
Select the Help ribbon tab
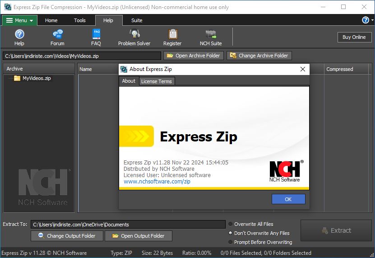[108, 20]
